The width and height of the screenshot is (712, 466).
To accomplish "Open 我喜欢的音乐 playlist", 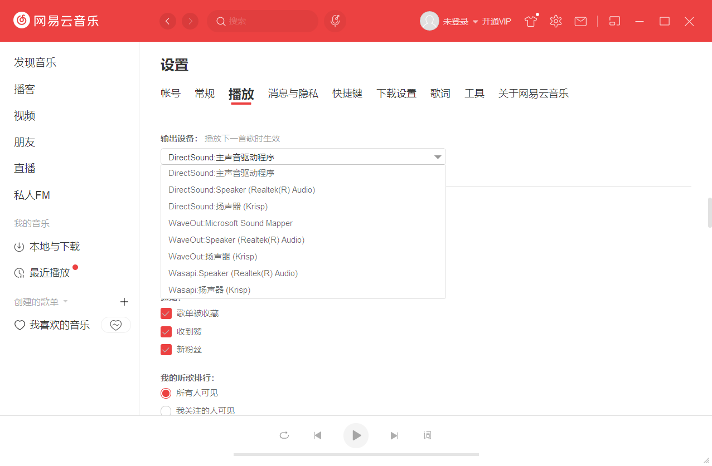I will (x=60, y=325).
